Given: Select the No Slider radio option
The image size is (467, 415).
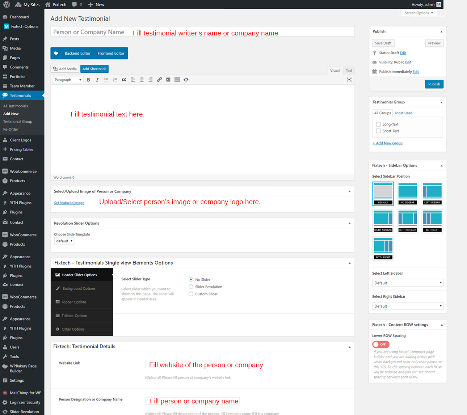Looking at the screenshot, I should pyautogui.click(x=191, y=279).
